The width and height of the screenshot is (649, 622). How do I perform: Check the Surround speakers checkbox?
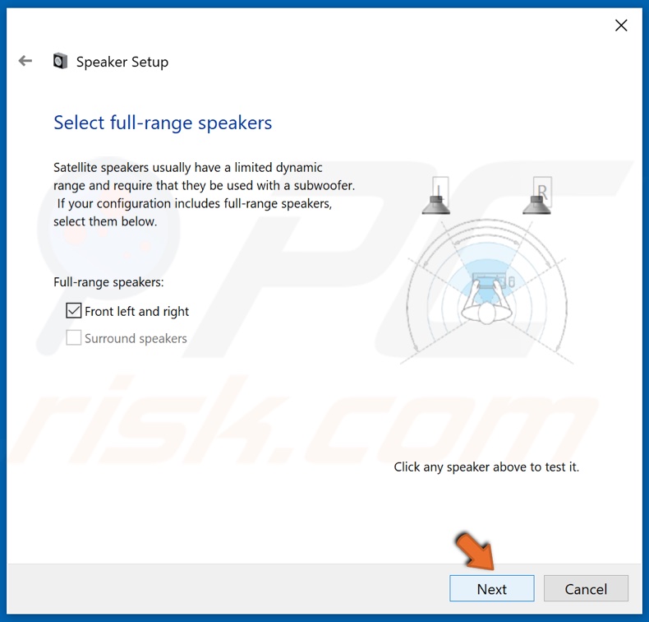point(74,337)
